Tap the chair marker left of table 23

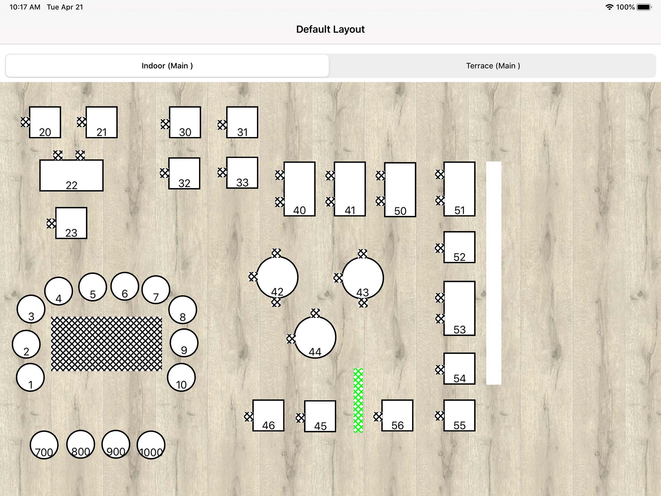(x=51, y=223)
